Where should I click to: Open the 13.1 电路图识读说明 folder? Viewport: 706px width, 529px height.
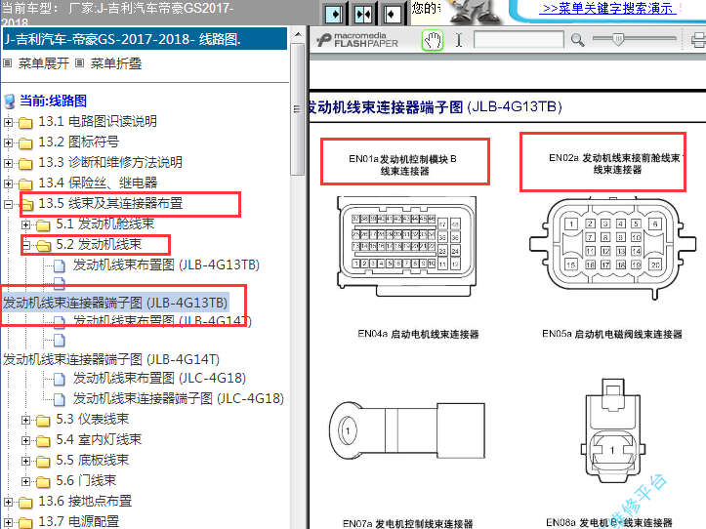[98, 122]
